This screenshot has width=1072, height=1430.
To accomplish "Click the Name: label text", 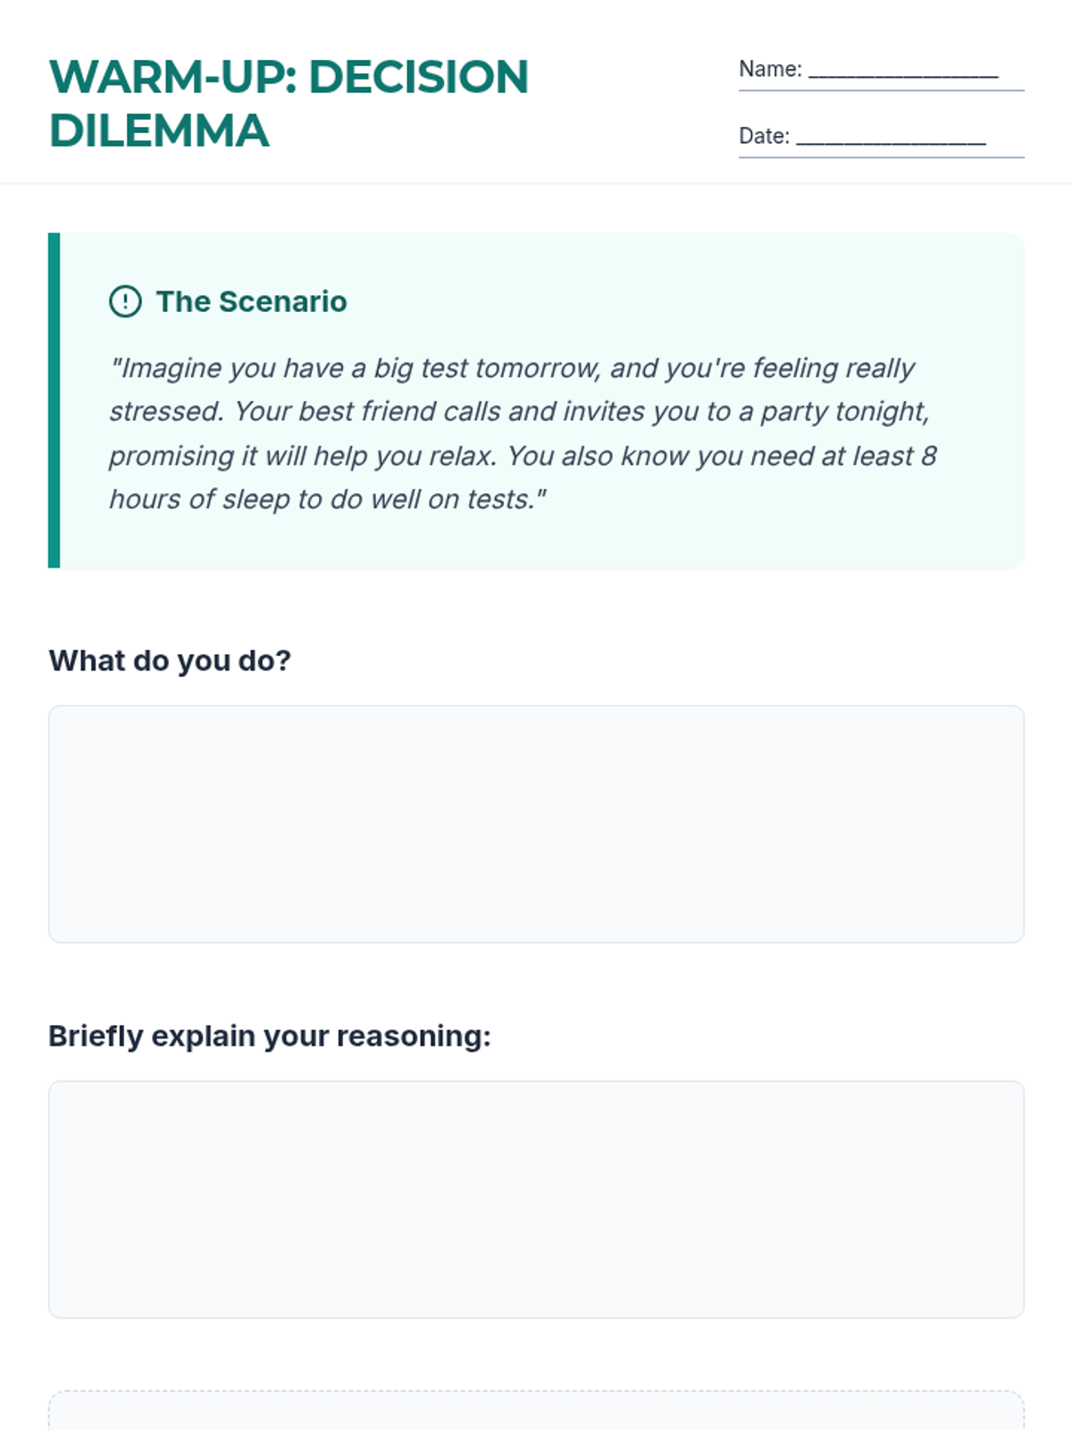I will click(770, 69).
